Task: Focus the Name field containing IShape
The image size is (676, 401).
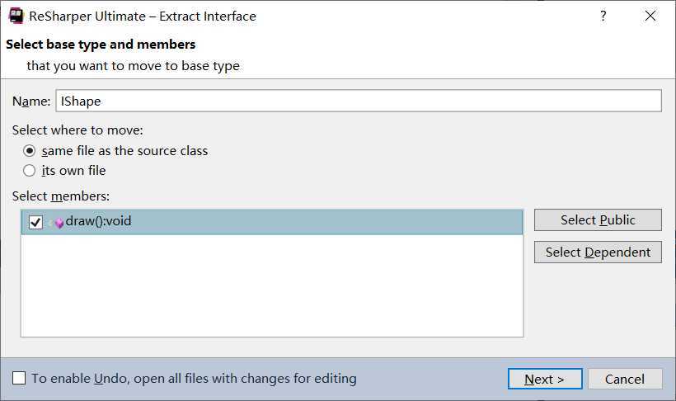Action: (359, 101)
